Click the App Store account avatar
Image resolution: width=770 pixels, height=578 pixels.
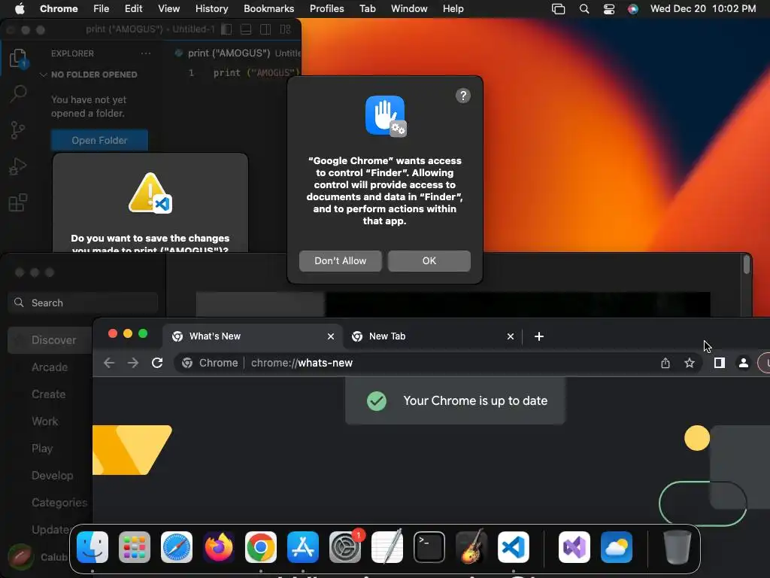[20, 557]
